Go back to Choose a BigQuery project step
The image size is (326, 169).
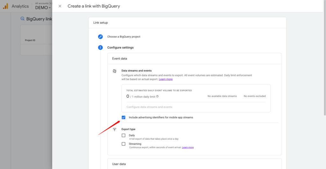(124, 37)
